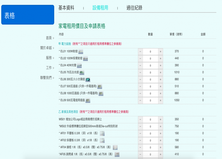Expand the 首頁 sidebar menu arrow
This screenshot has height=159, width=222.
click(53, 38)
